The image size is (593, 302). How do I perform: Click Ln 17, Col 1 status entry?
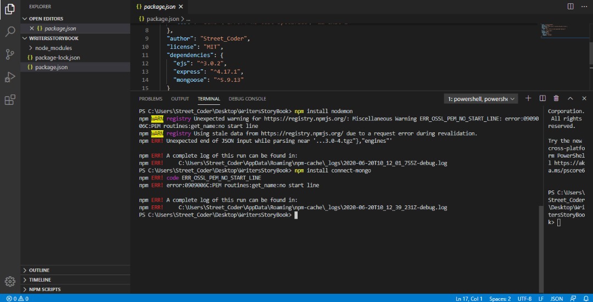coord(469,299)
